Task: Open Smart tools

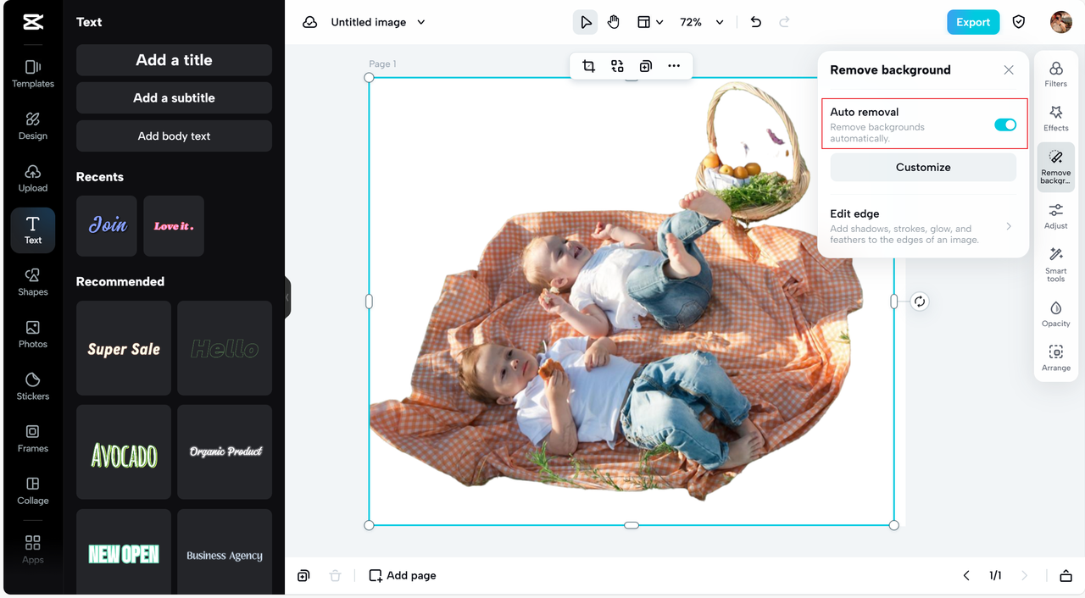Action: 1056,264
